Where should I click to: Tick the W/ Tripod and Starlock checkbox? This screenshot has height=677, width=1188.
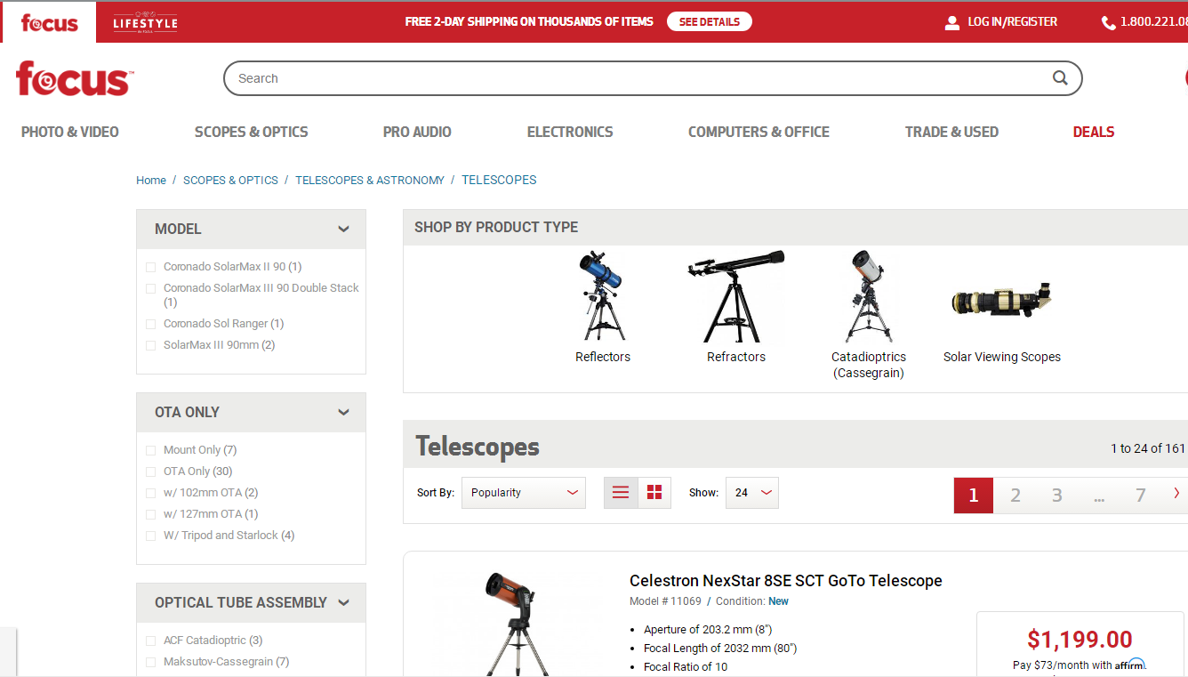pyautogui.click(x=150, y=536)
